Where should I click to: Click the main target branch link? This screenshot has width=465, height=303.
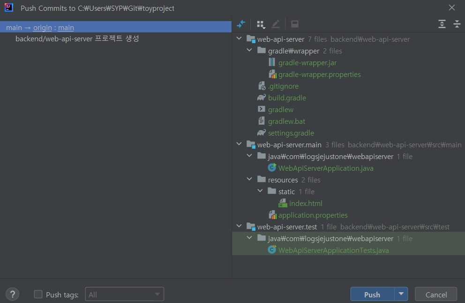(x=66, y=28)
